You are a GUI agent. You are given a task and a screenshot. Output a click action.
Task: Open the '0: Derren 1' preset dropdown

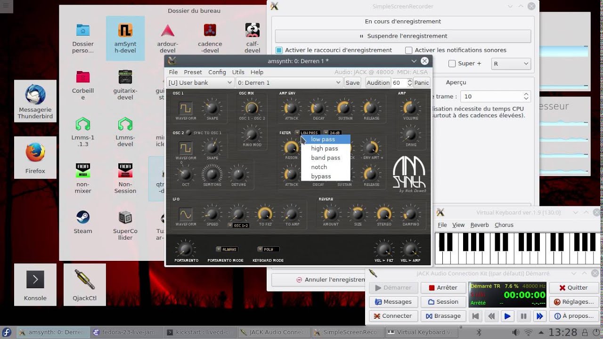point(289,82)
